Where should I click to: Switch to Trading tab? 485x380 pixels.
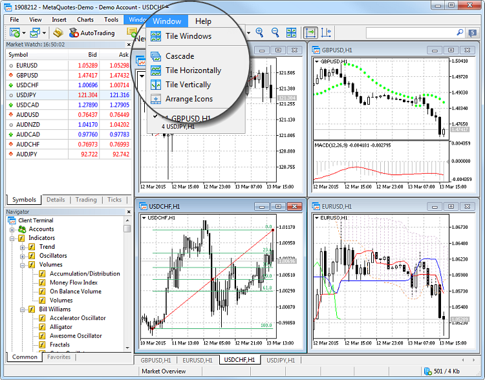pos(86,200)
